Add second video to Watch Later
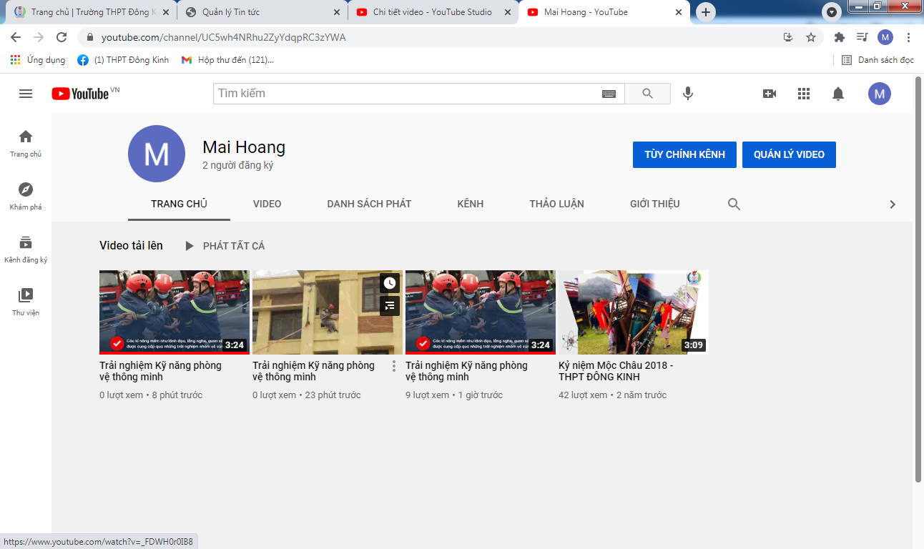 click(389, 283)
